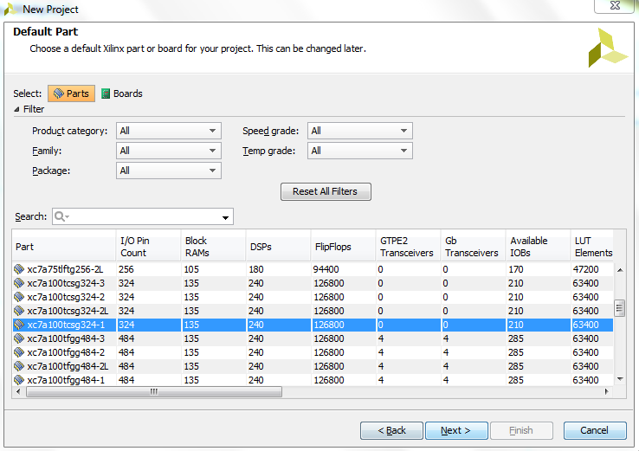Click the chip icon for xc7a100tcsg324-1
639x451 pixels.
point(19,325)
